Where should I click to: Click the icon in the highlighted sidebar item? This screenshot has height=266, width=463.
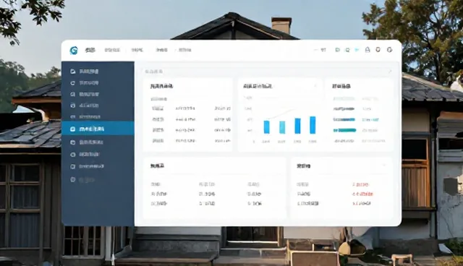coord(73,129)
